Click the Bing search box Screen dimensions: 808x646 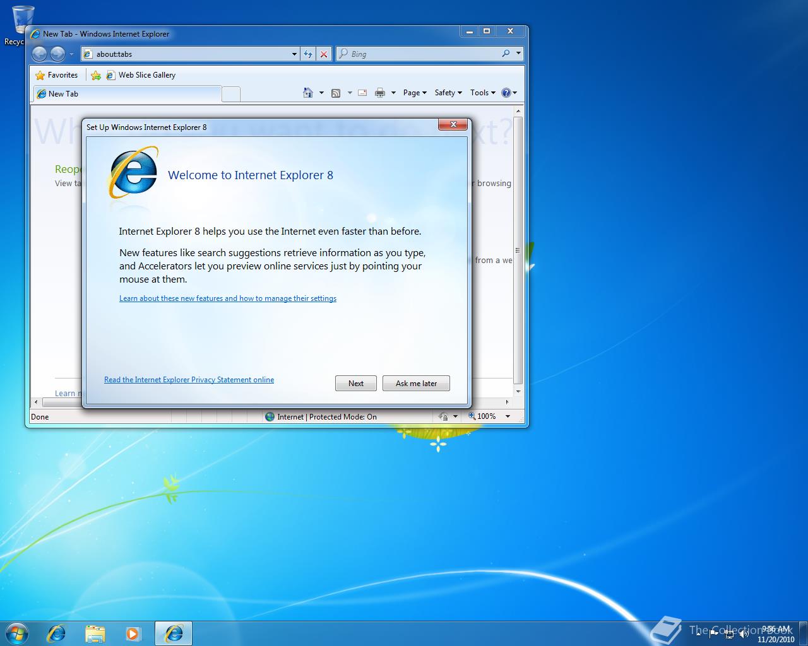pos(418,54)
